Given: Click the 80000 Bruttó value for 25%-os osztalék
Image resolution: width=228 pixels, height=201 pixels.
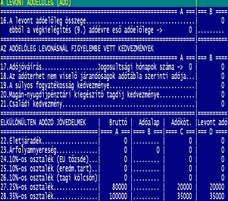Looking at the screenshot, I should (120, 187).
